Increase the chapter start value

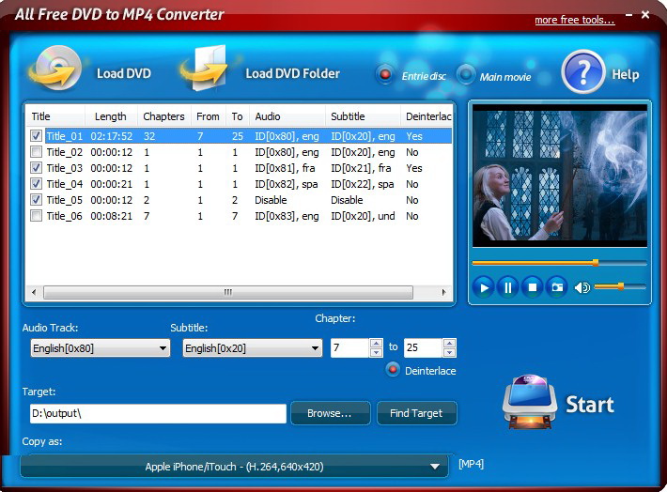[376, 343]
